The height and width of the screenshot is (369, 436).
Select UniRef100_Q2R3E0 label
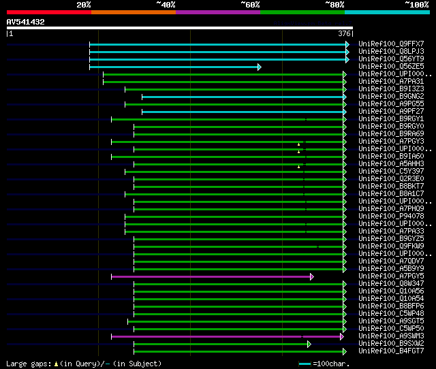coord(391,179)
